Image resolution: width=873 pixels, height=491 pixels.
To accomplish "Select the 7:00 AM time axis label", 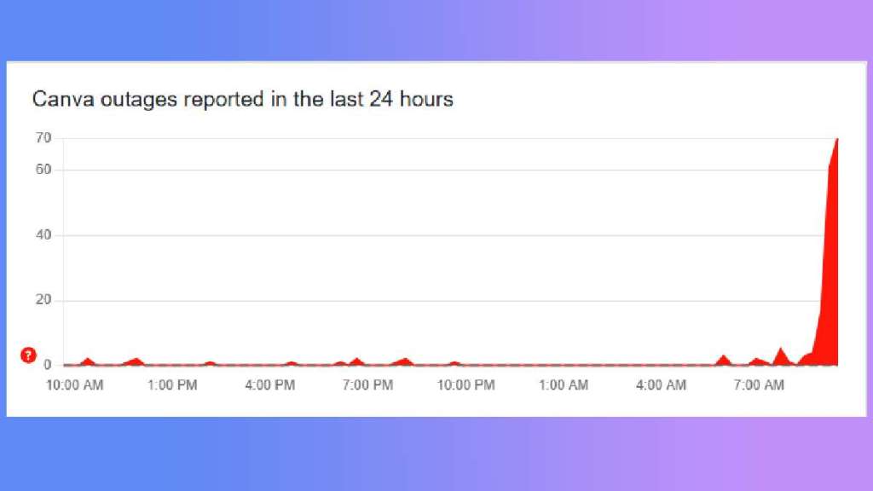I will (x=759, y=385).
